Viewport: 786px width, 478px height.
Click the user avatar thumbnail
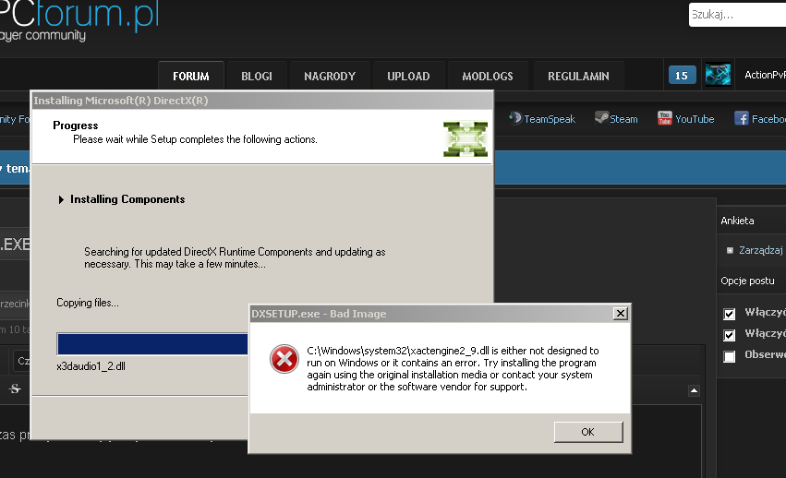718,75
